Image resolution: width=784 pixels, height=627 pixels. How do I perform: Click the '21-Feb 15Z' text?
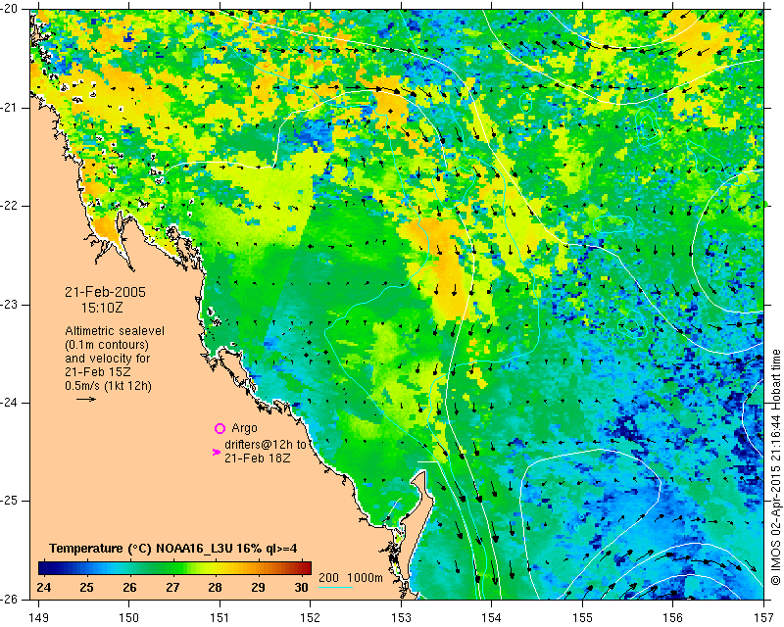[x=99, y=372]
